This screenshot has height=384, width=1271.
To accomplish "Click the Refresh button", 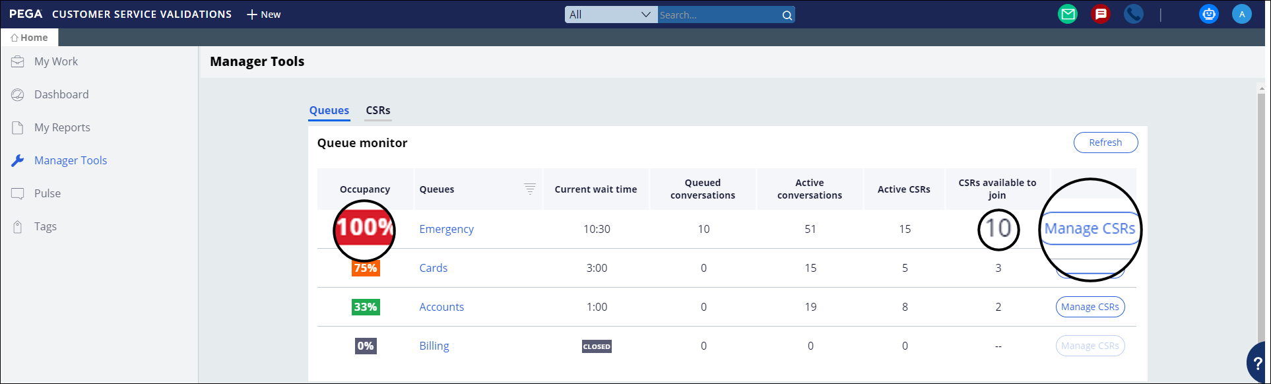I will tap(1105, 143).
